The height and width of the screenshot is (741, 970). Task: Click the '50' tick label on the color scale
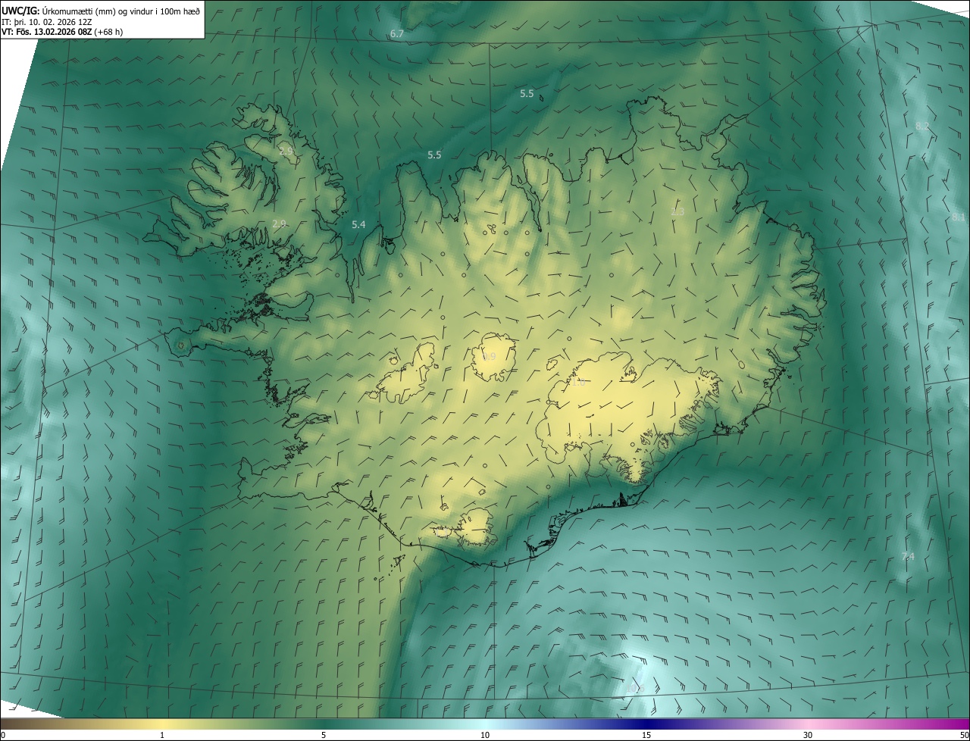964,735
